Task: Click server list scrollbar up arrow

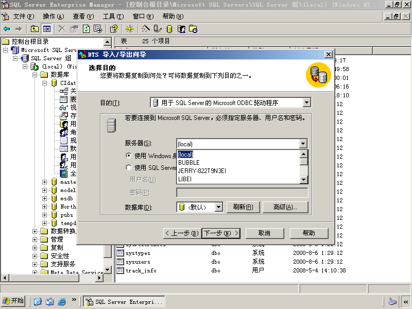Action: pyautogui.click(x=303, y=154)
